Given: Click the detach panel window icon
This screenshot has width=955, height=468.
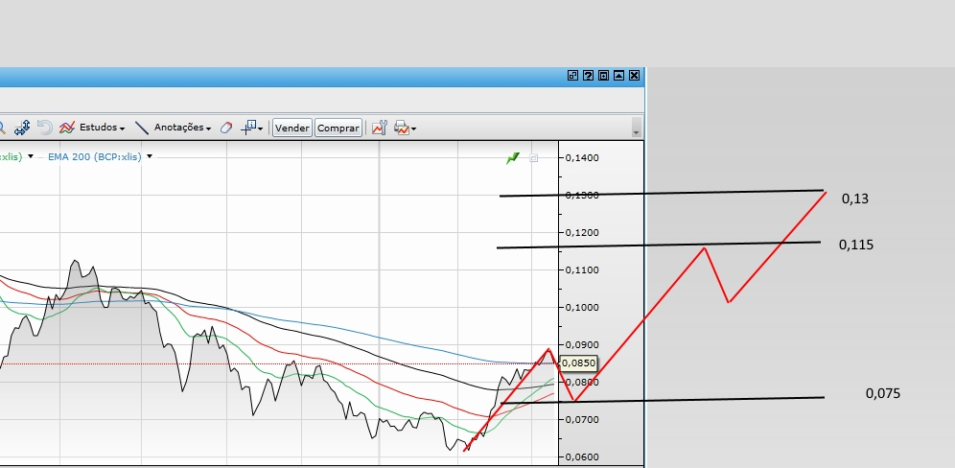Looking at the screenshot, I should (572, 76).
